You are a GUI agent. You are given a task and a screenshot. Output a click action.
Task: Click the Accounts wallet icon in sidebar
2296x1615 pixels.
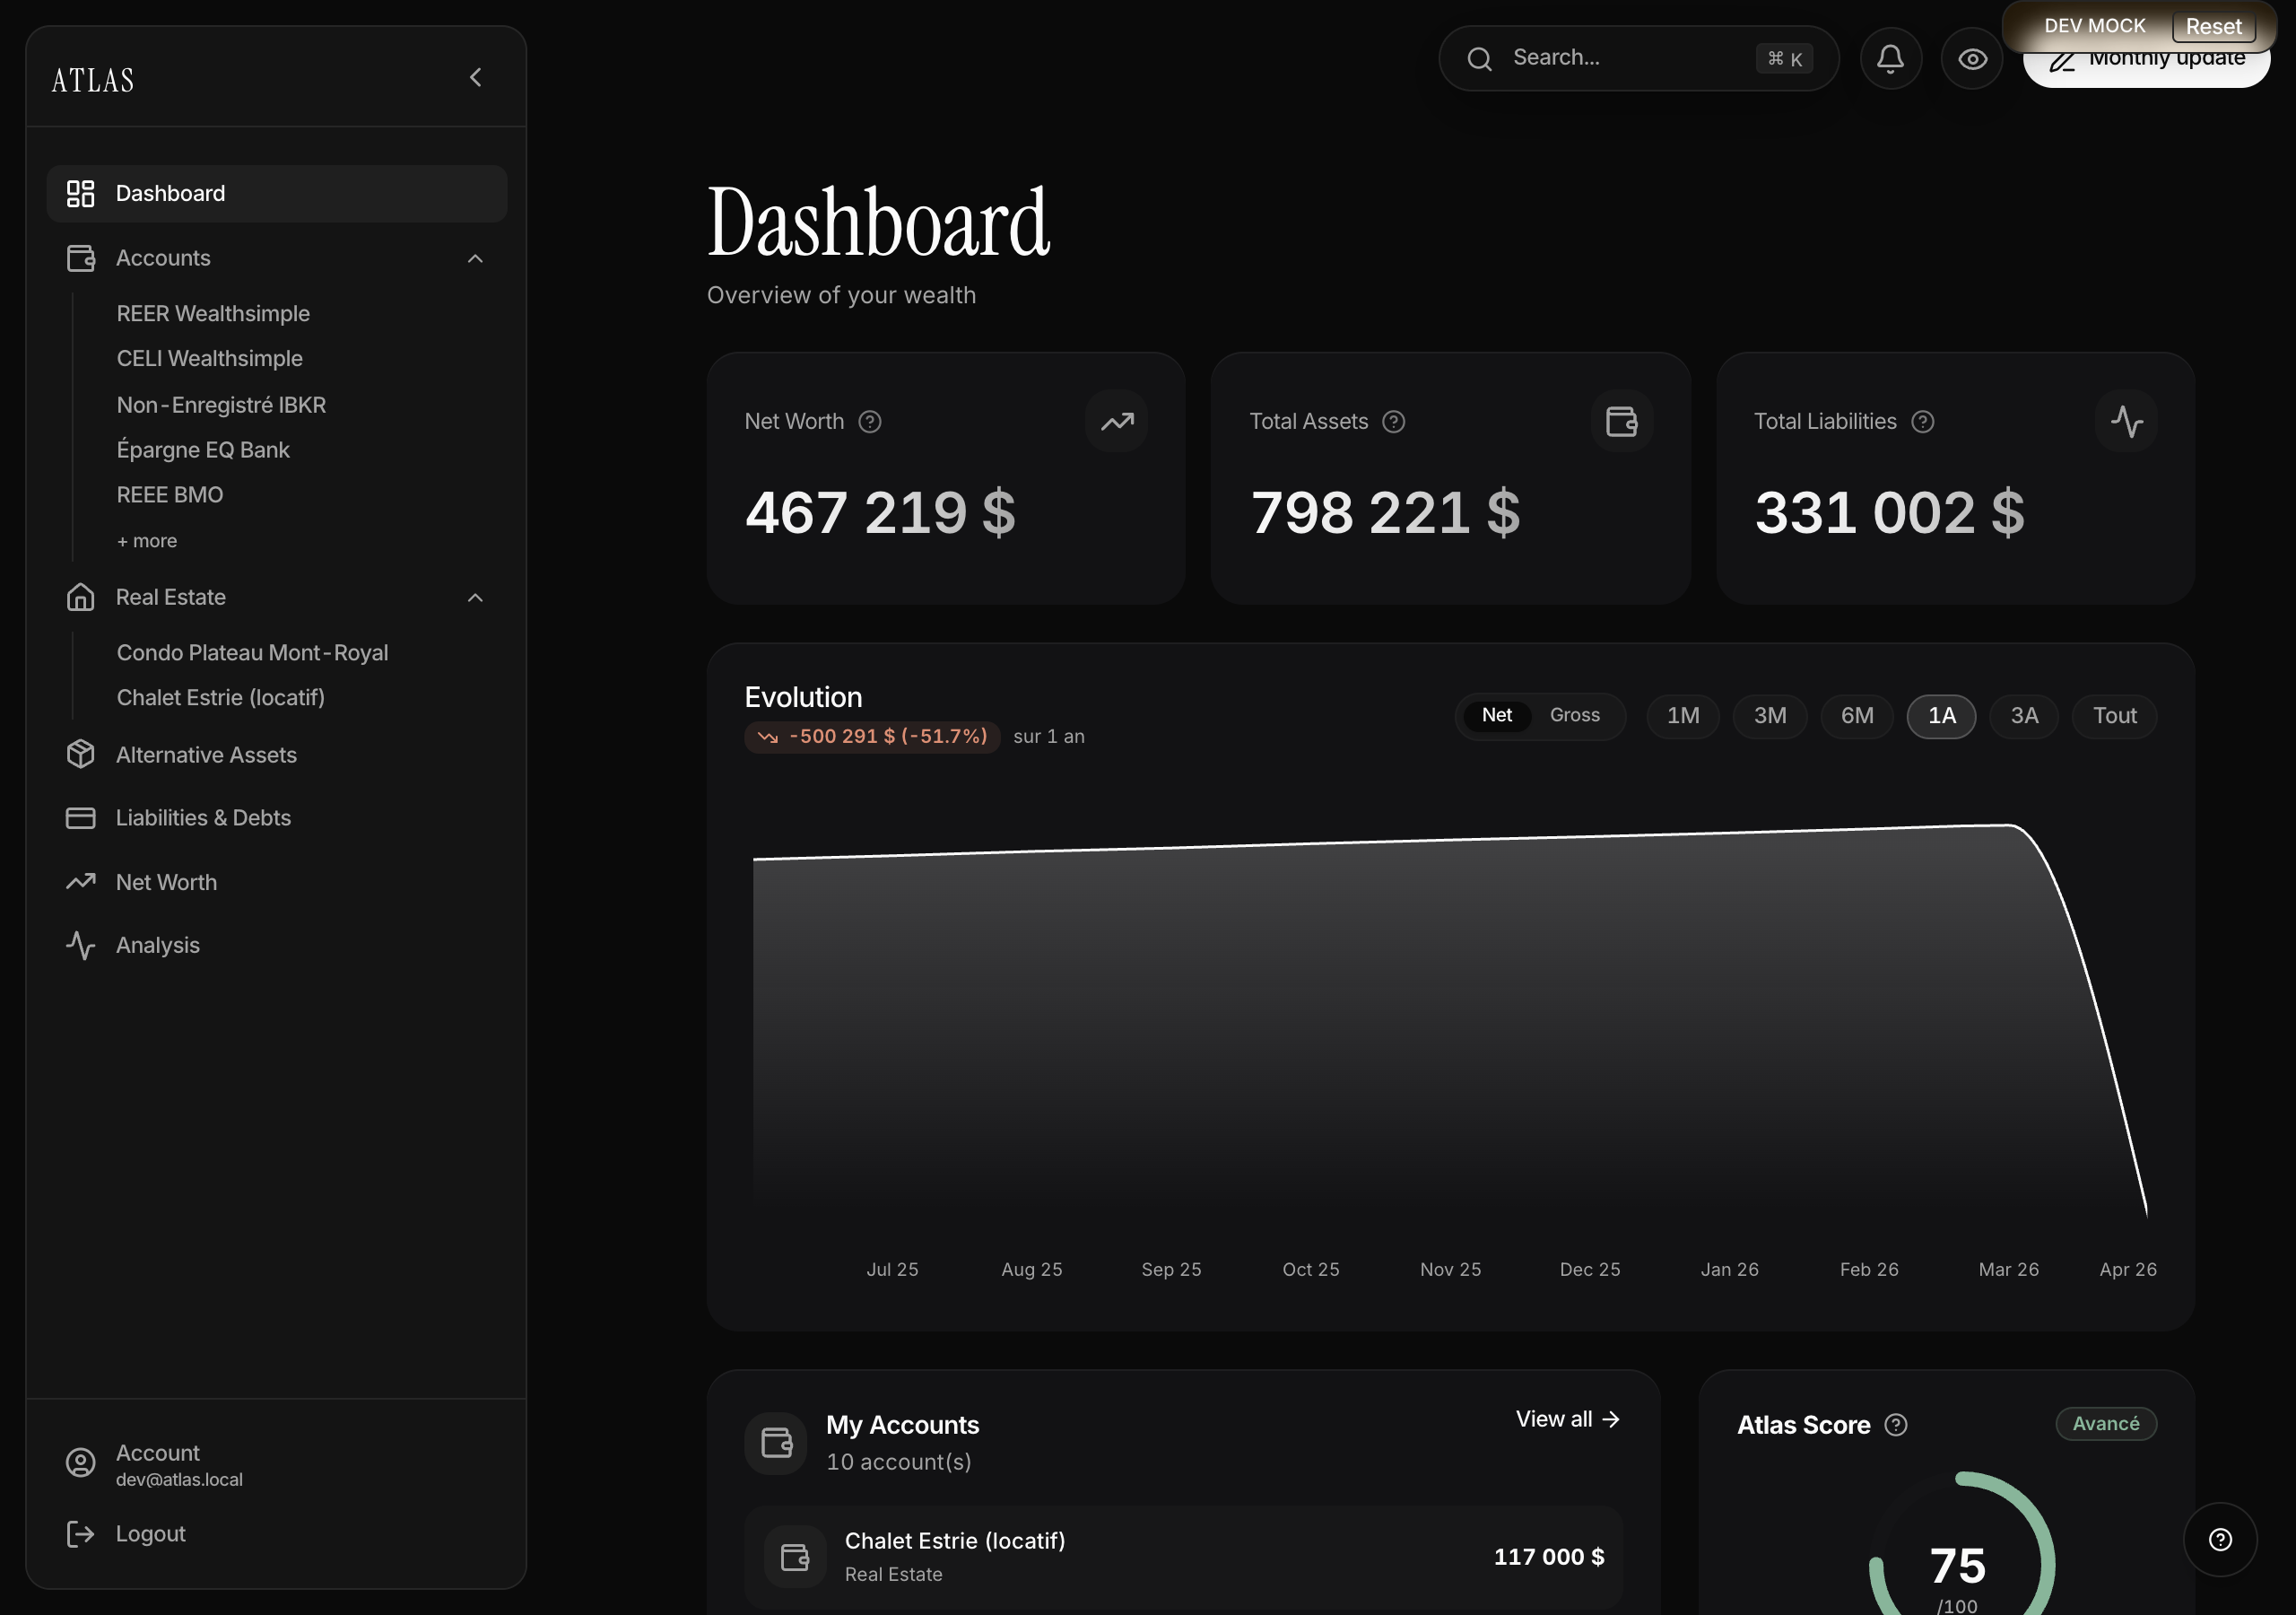80,258
